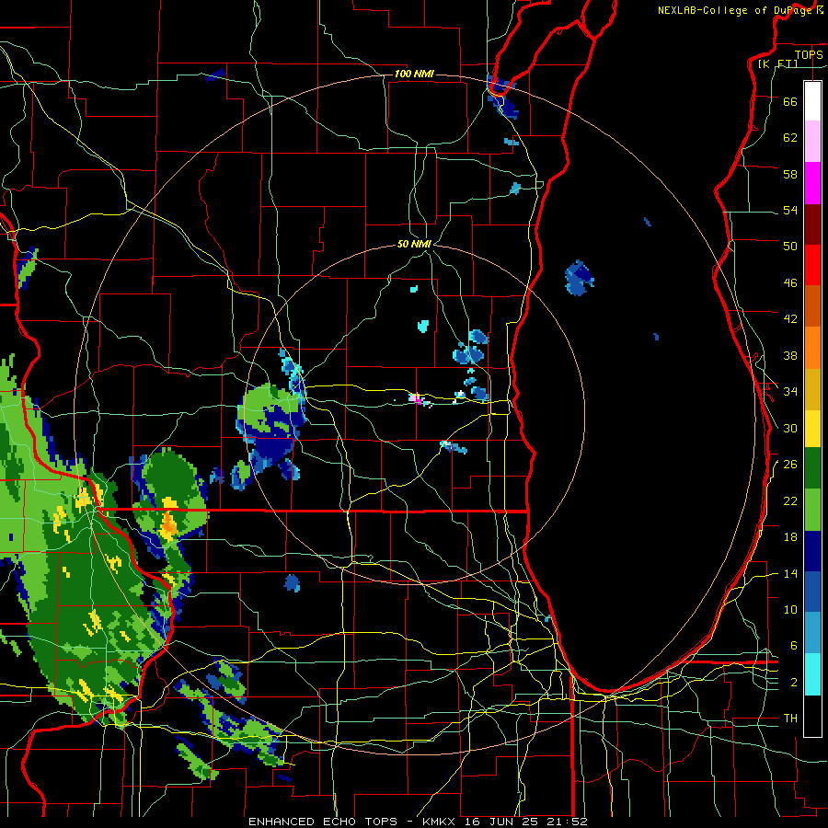Viewport: 828px width, 828px height.
Task: Click the legend value "66"
Action: pyautogui.click(x=790, y=101)
